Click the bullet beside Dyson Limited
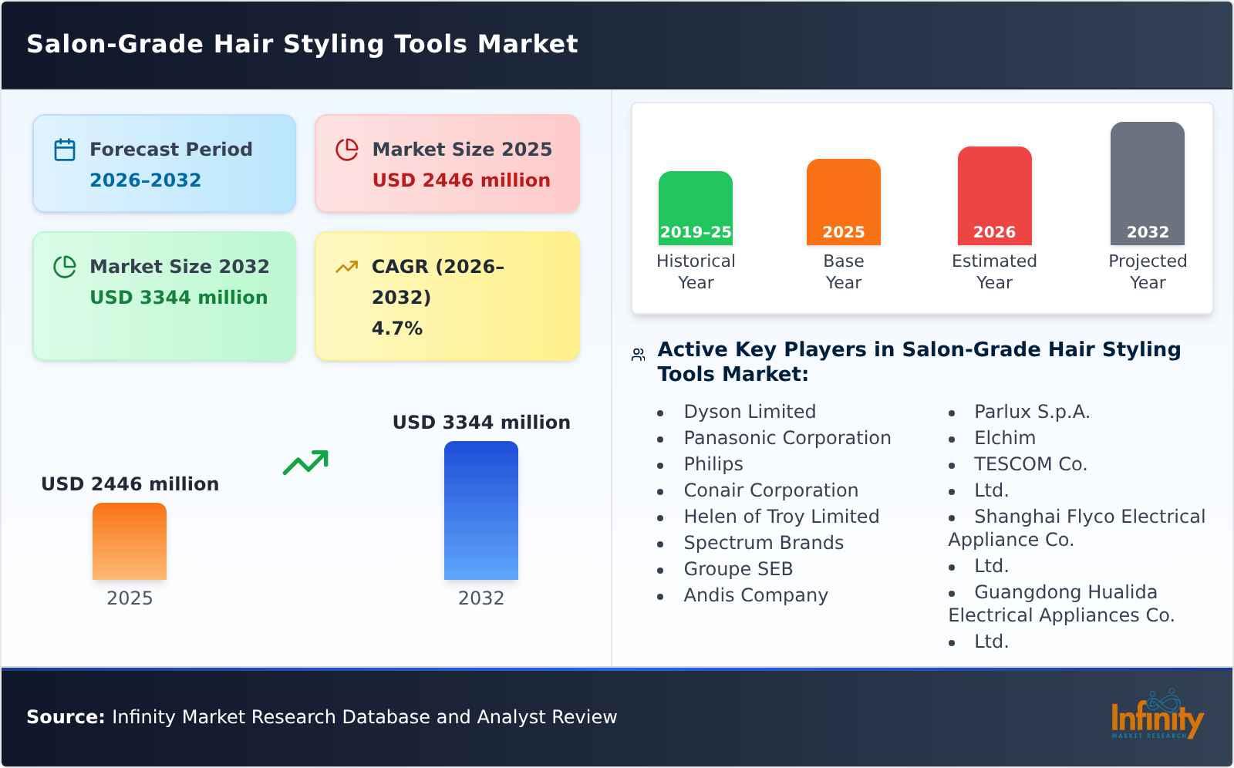Viewport: 1234px width, 768px height. pyautogui.click(x=660, y=413)
